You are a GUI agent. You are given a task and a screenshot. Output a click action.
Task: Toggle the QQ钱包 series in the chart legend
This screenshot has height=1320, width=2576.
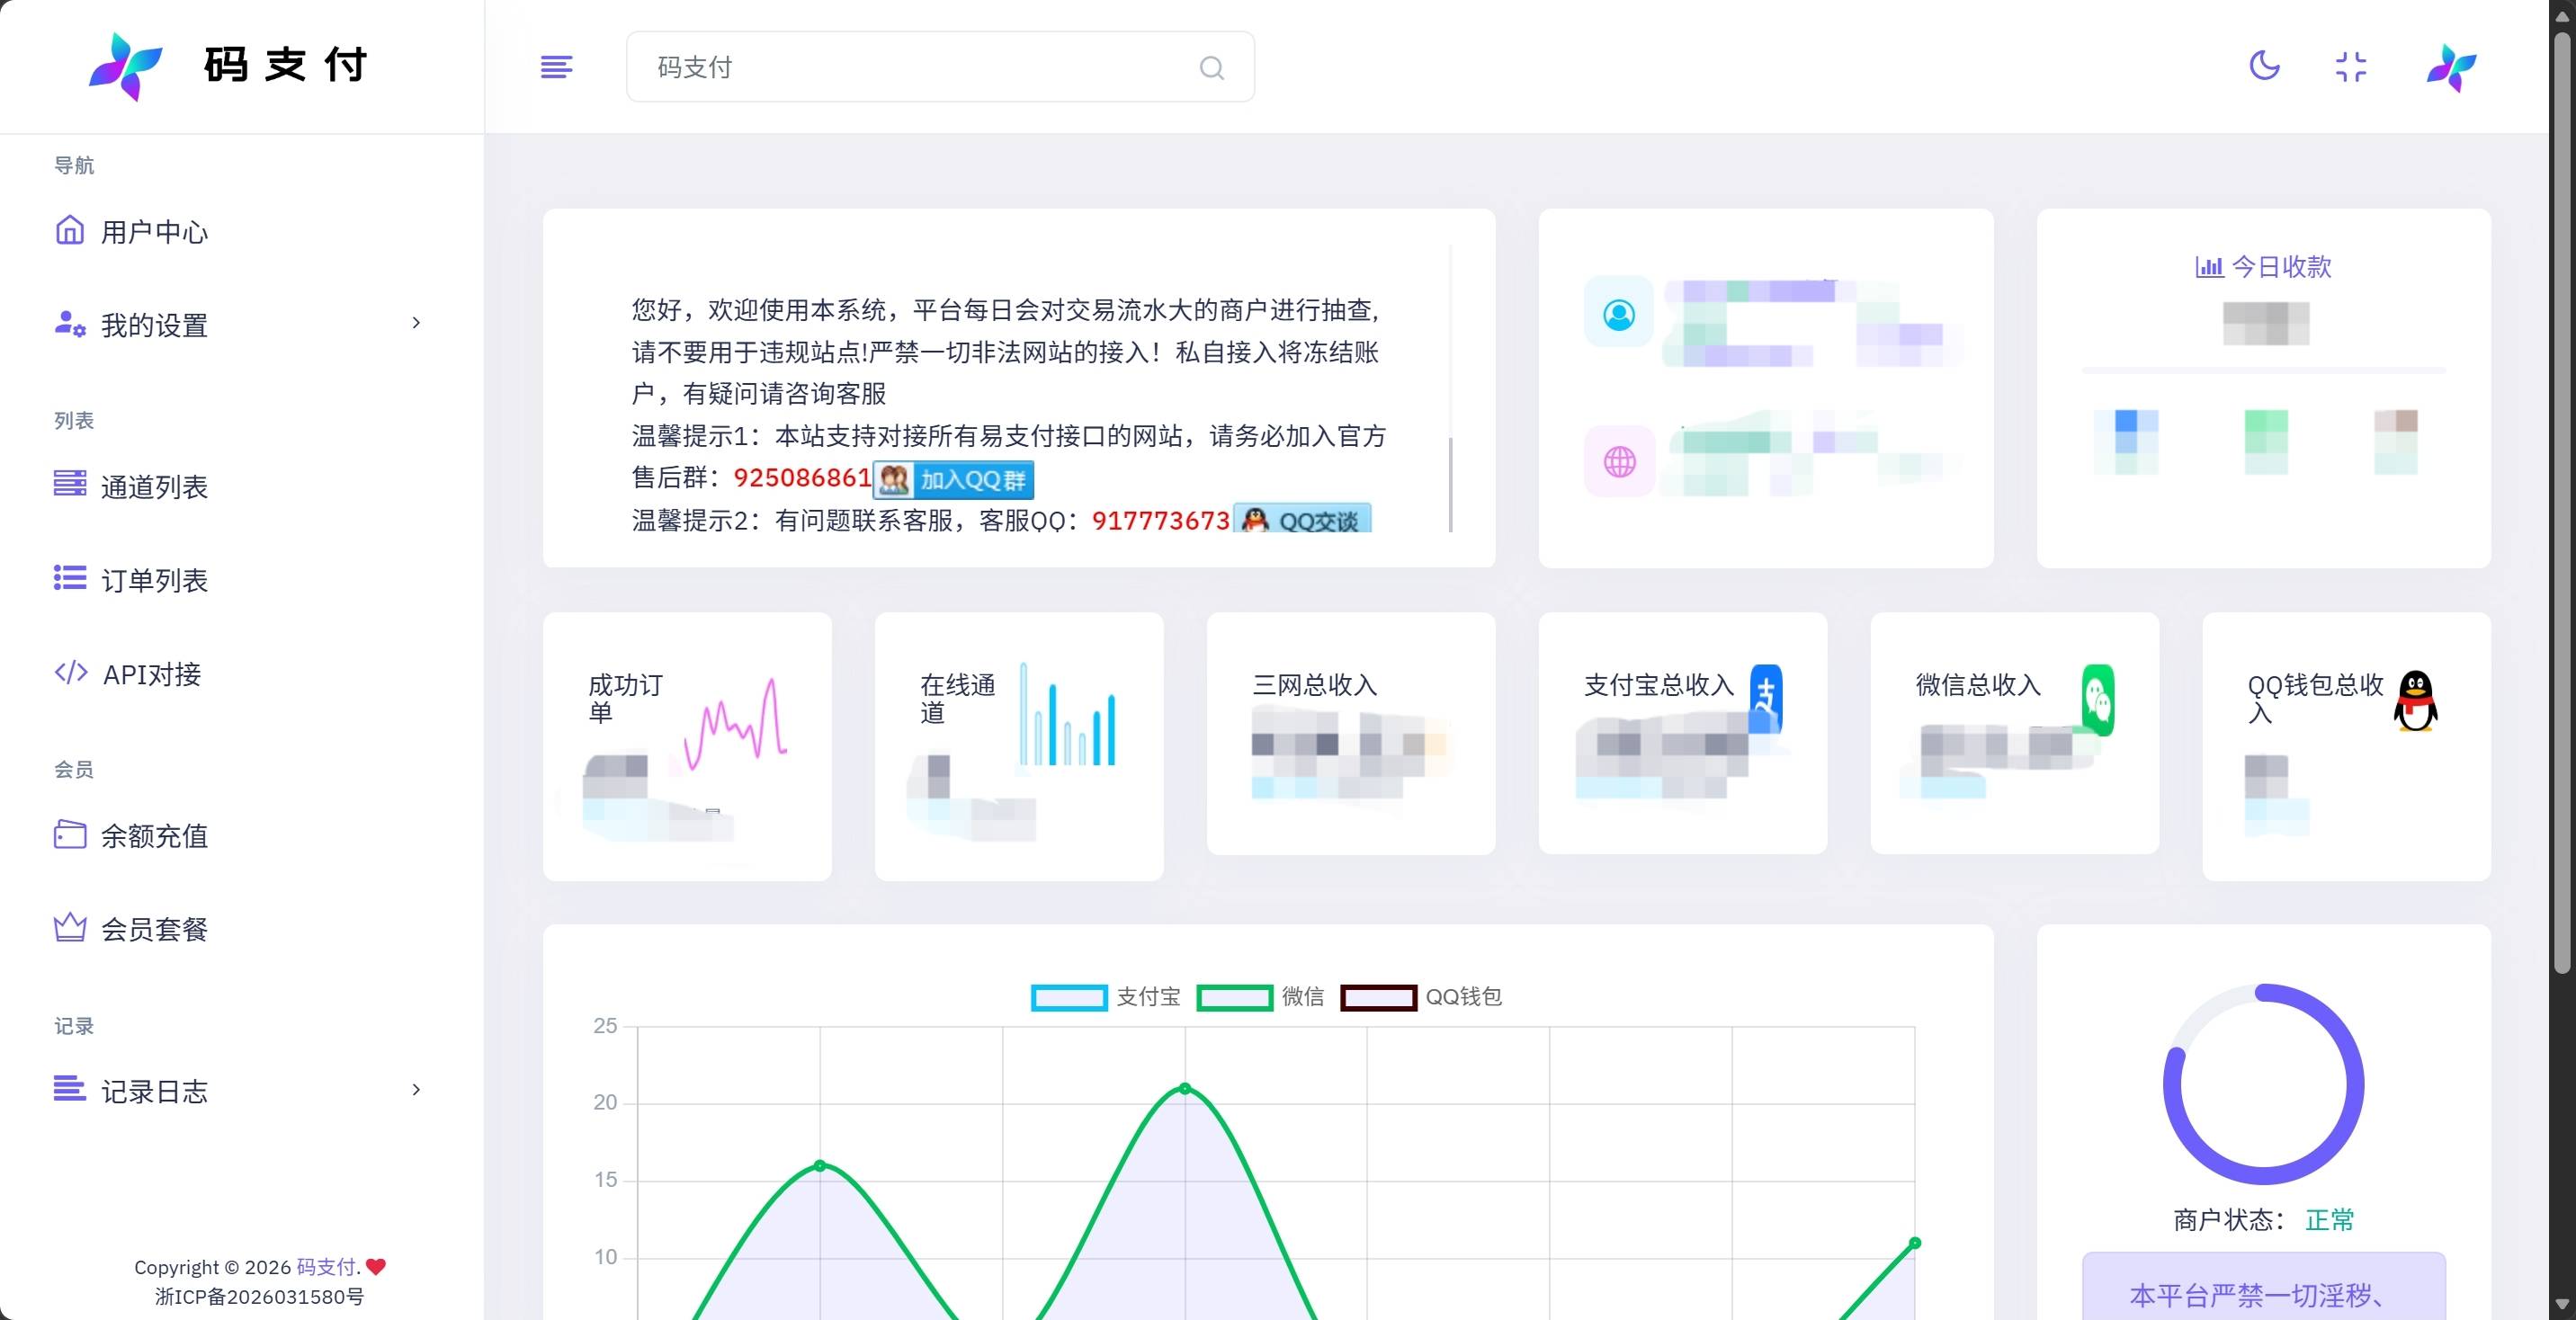[1421, 997]
